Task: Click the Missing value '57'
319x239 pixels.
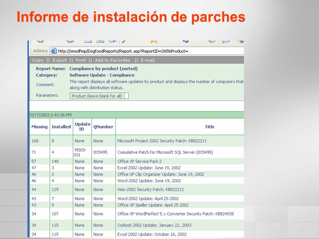Action: click(34, 161)
